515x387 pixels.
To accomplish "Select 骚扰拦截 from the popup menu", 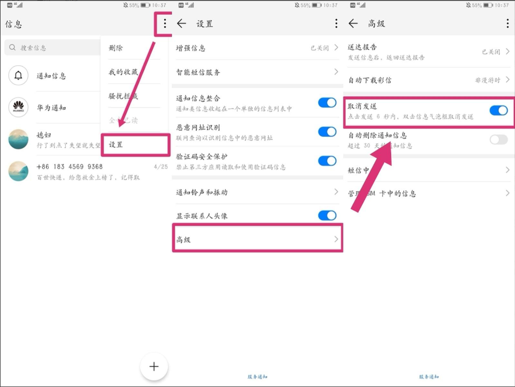I will (123, 96).
